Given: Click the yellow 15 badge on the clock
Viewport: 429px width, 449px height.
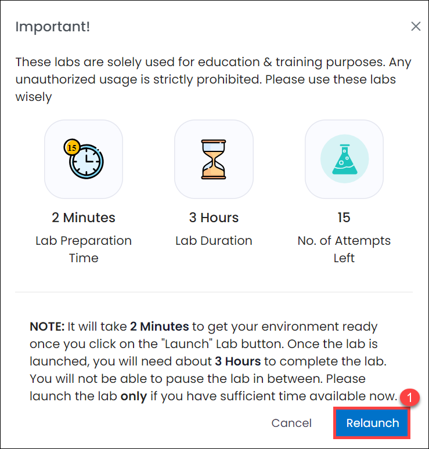Looking at the screenshot, I should click(x=71, y=147).
